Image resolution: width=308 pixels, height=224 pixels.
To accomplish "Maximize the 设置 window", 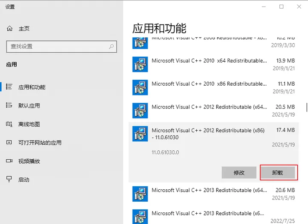I will click(x=281, y=7).
